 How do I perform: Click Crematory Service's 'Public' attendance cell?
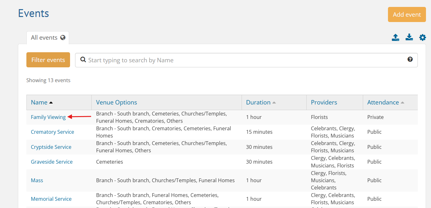pos(374,132)
